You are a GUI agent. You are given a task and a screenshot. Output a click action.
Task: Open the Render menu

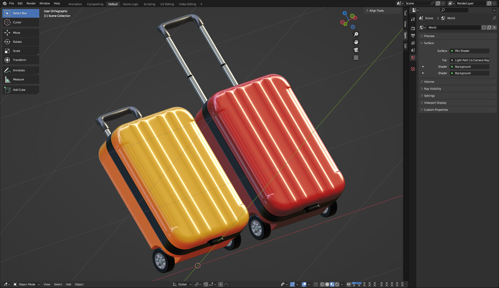[31, 3]
